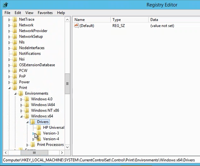The height and width of the screenshot is (166, 200).
Task: Collapse the Environments key
Action: [x=15, y=94]
